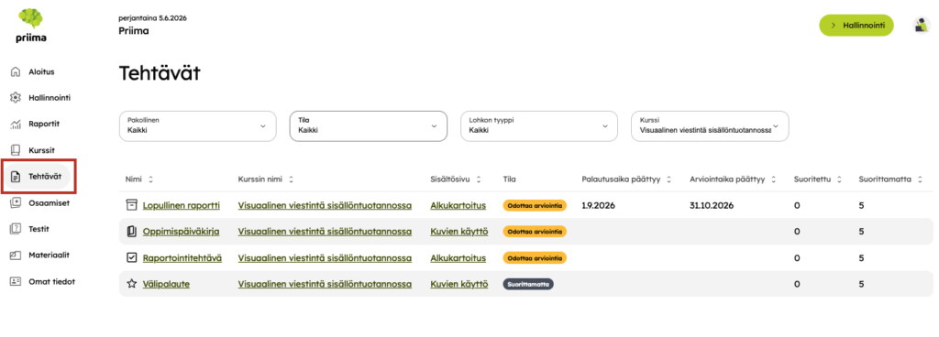Open the Oppimispäiväkirja task link
Screen dimensions: 939x337
pyautogui.click(x=181, y=232)
